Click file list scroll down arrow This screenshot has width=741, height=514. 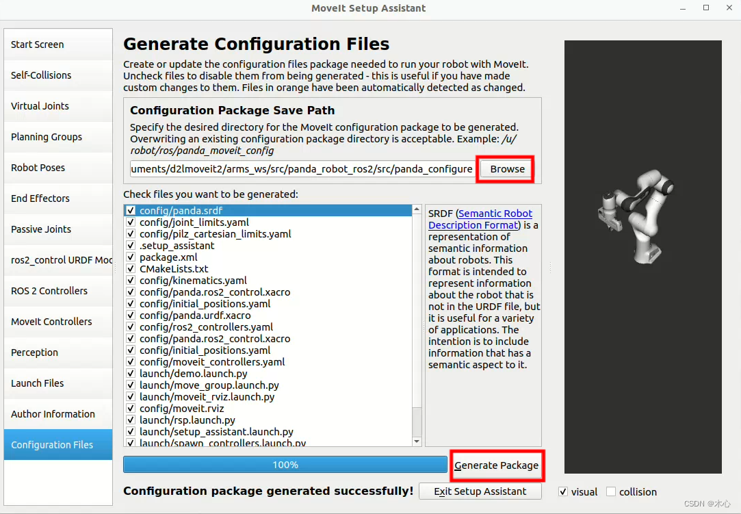pos(416,441)
